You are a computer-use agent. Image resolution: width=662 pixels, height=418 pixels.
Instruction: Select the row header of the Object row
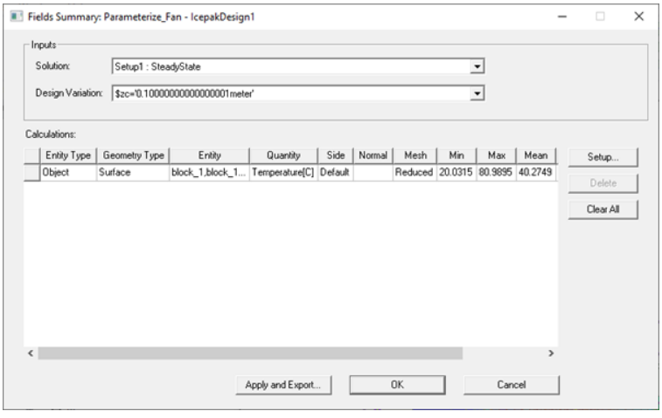(x=31, y=173)
